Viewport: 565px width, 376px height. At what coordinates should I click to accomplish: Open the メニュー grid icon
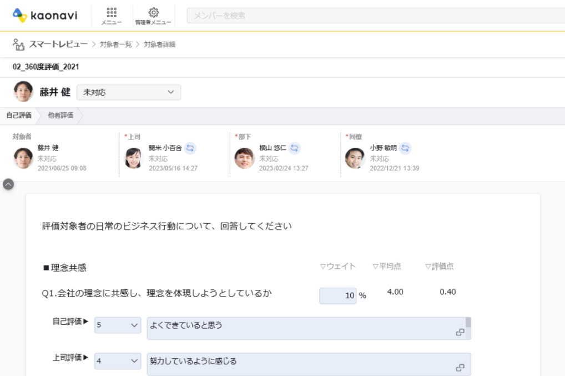(x=112, y=14)
